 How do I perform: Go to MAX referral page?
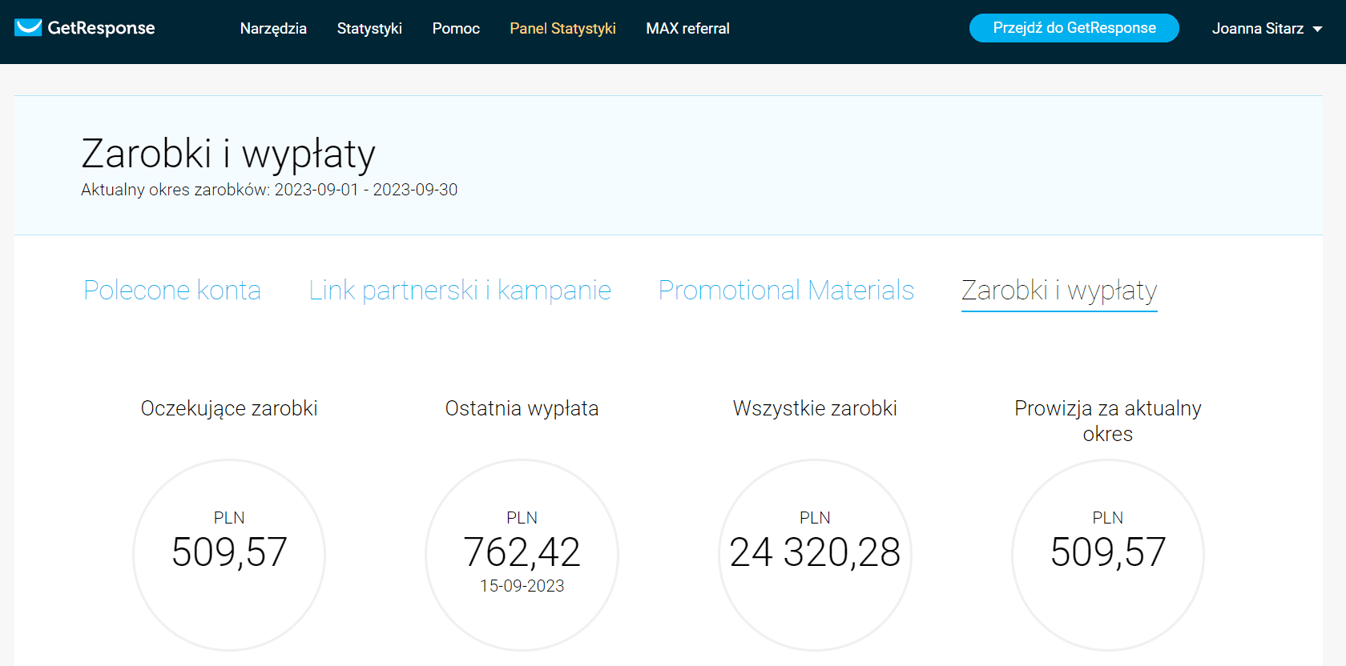coord(687,28)
